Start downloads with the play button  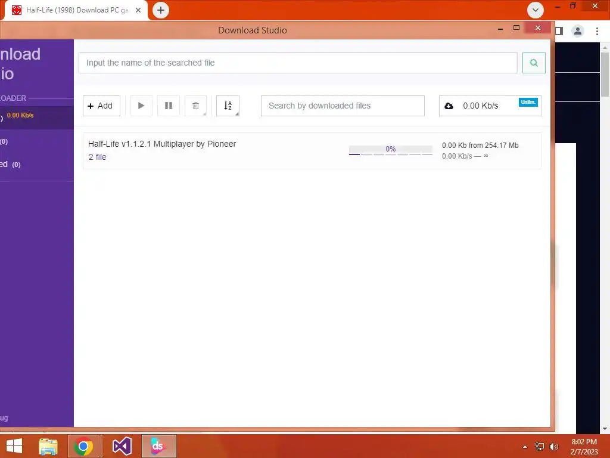[141, 106]
